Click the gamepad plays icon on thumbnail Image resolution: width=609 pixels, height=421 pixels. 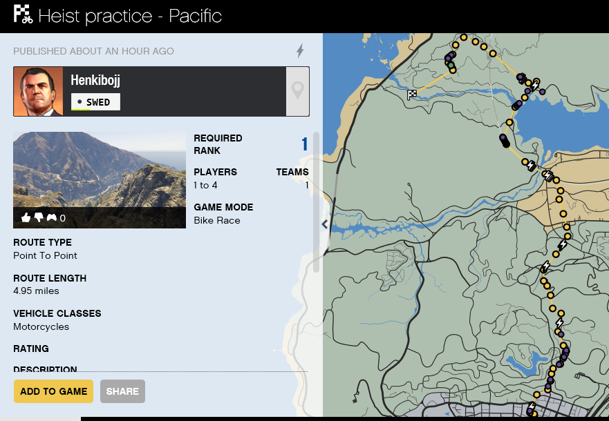[52, 217]
